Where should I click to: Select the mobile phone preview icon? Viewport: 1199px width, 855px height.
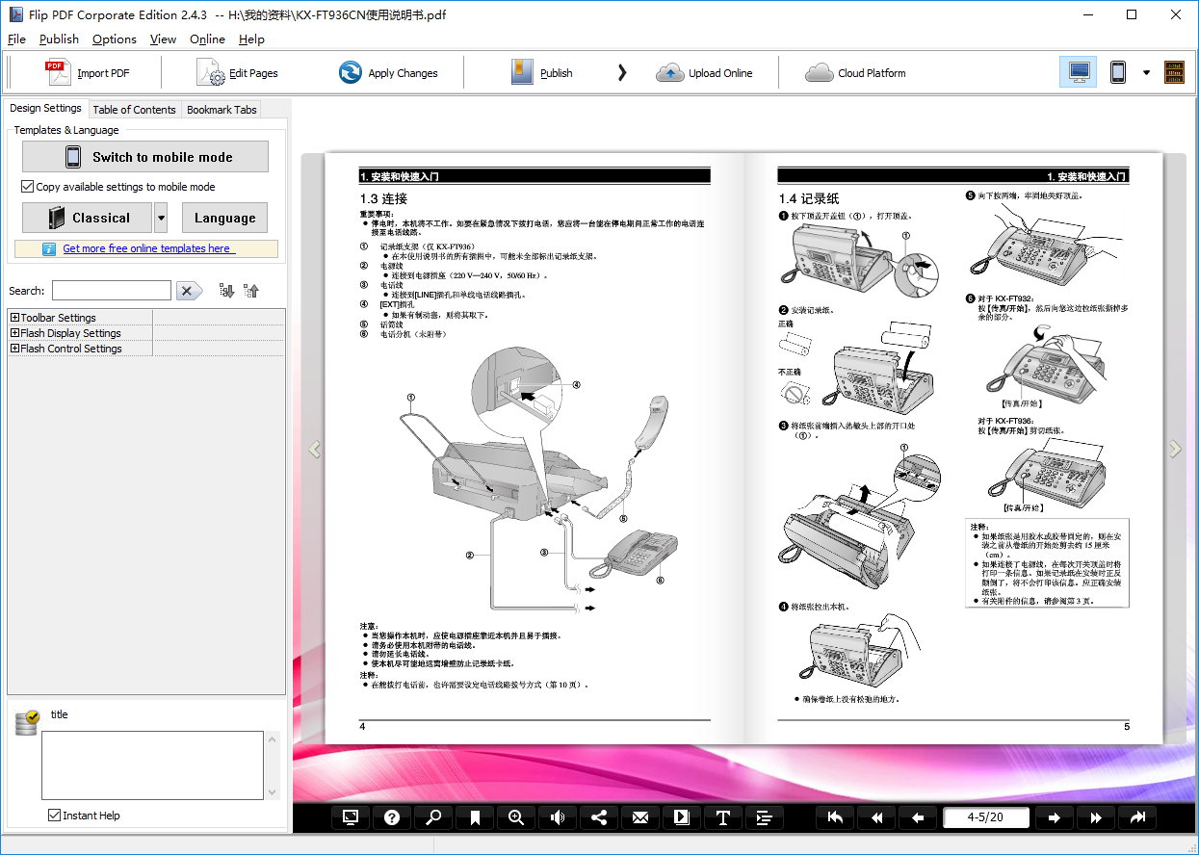[1118, 72]
